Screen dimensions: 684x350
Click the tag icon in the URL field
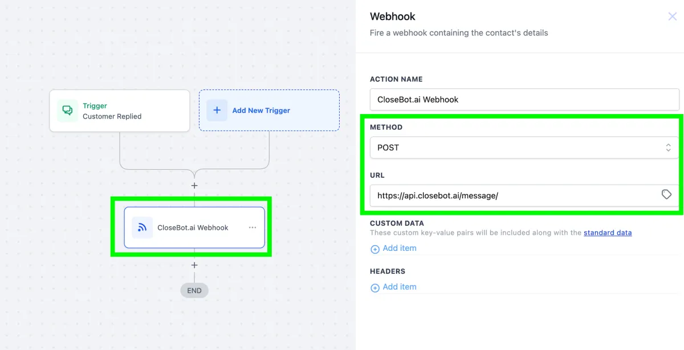[x=666, y=195]
